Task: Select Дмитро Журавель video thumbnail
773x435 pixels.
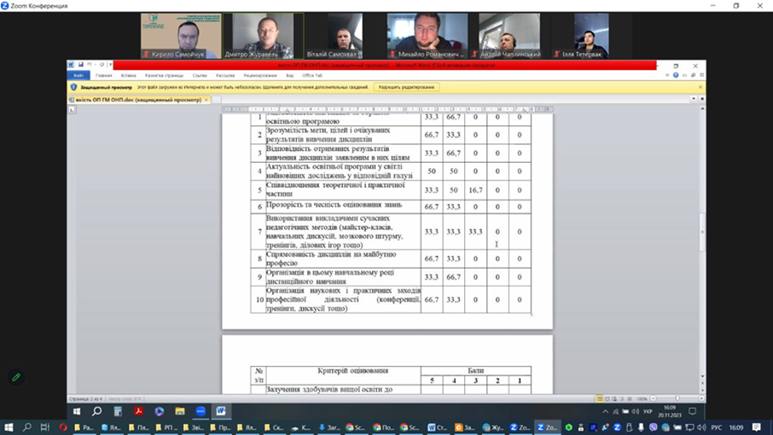Action: tap(264, 36)
